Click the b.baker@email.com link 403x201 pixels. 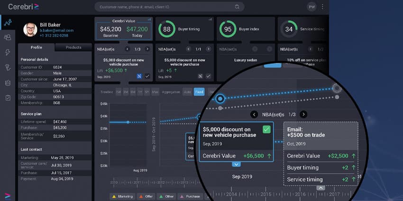pyautogui.click(x=56, y=30)
